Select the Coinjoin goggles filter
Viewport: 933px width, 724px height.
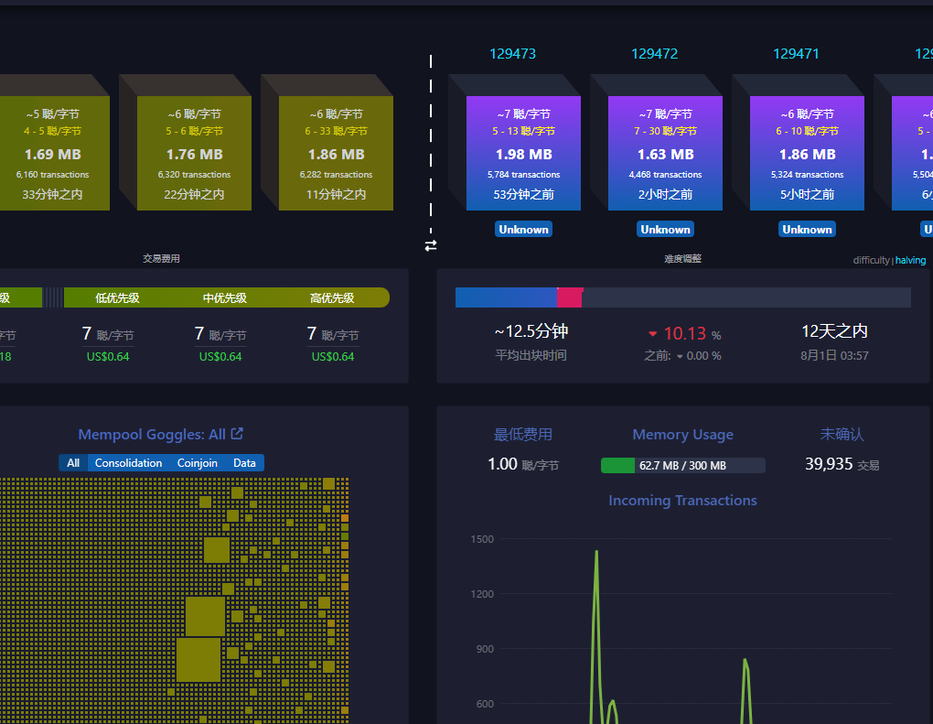pos(198,462)
